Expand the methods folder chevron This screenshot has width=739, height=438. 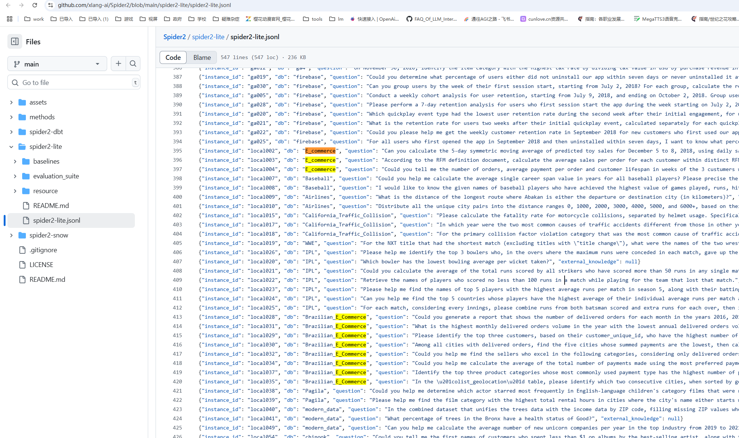point(11,117)
